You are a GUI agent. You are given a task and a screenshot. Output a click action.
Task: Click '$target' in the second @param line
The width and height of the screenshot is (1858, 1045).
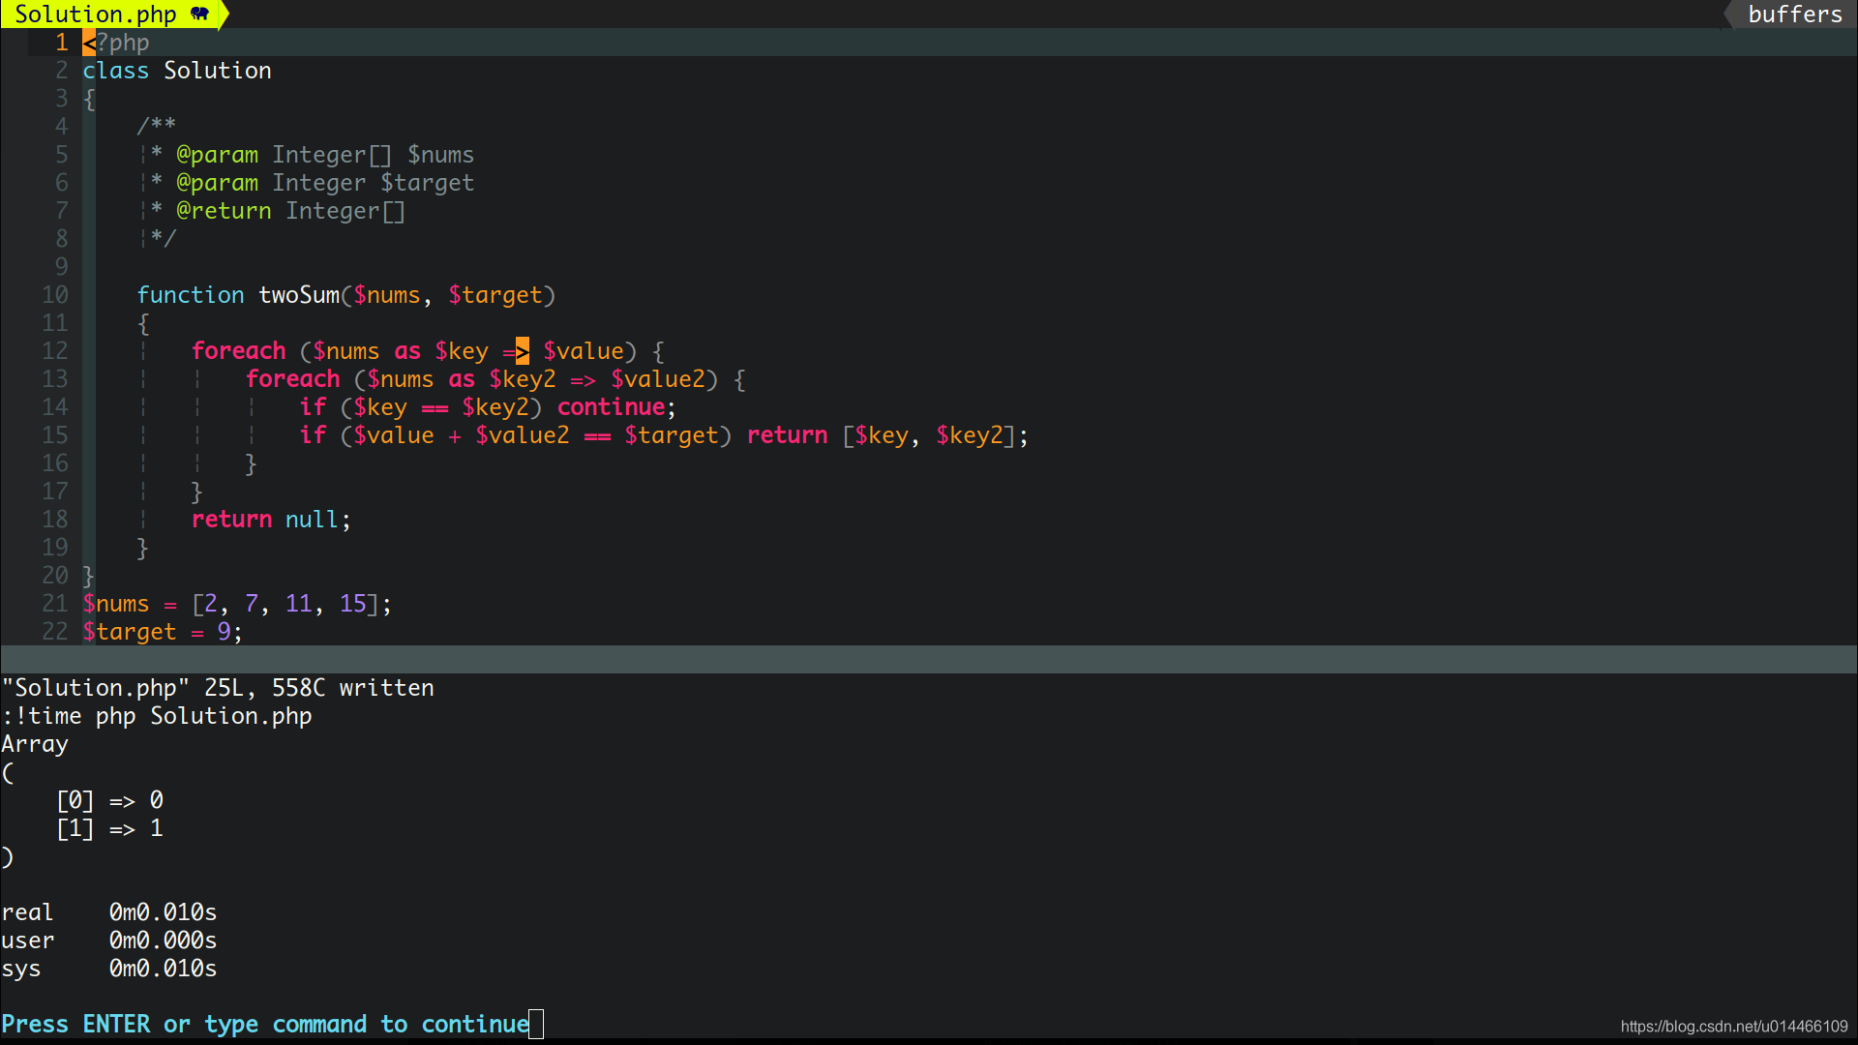click(x=428, y=183)
